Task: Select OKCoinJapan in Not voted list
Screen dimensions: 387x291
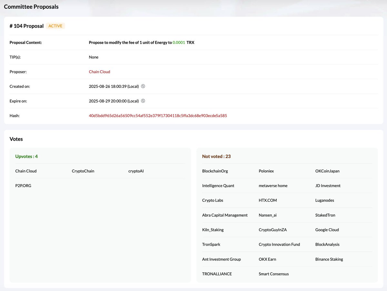Action: 327,171
